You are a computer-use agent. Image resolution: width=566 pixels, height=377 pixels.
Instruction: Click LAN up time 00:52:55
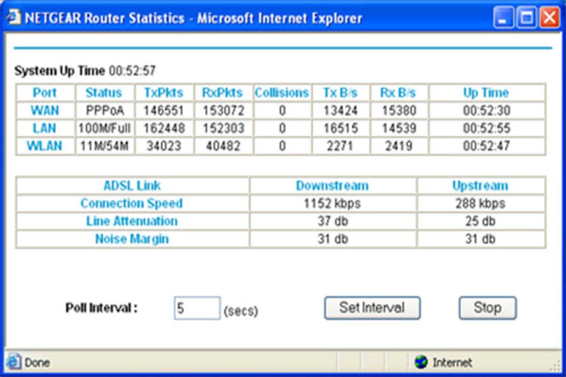point(487,128)
